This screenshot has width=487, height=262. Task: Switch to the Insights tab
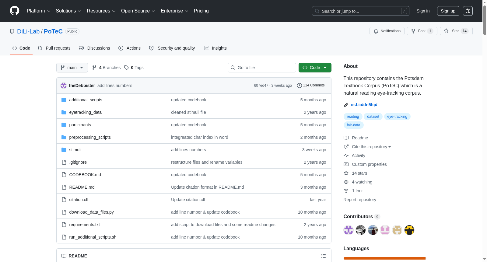pyautogui.click(x=215, y=48)
